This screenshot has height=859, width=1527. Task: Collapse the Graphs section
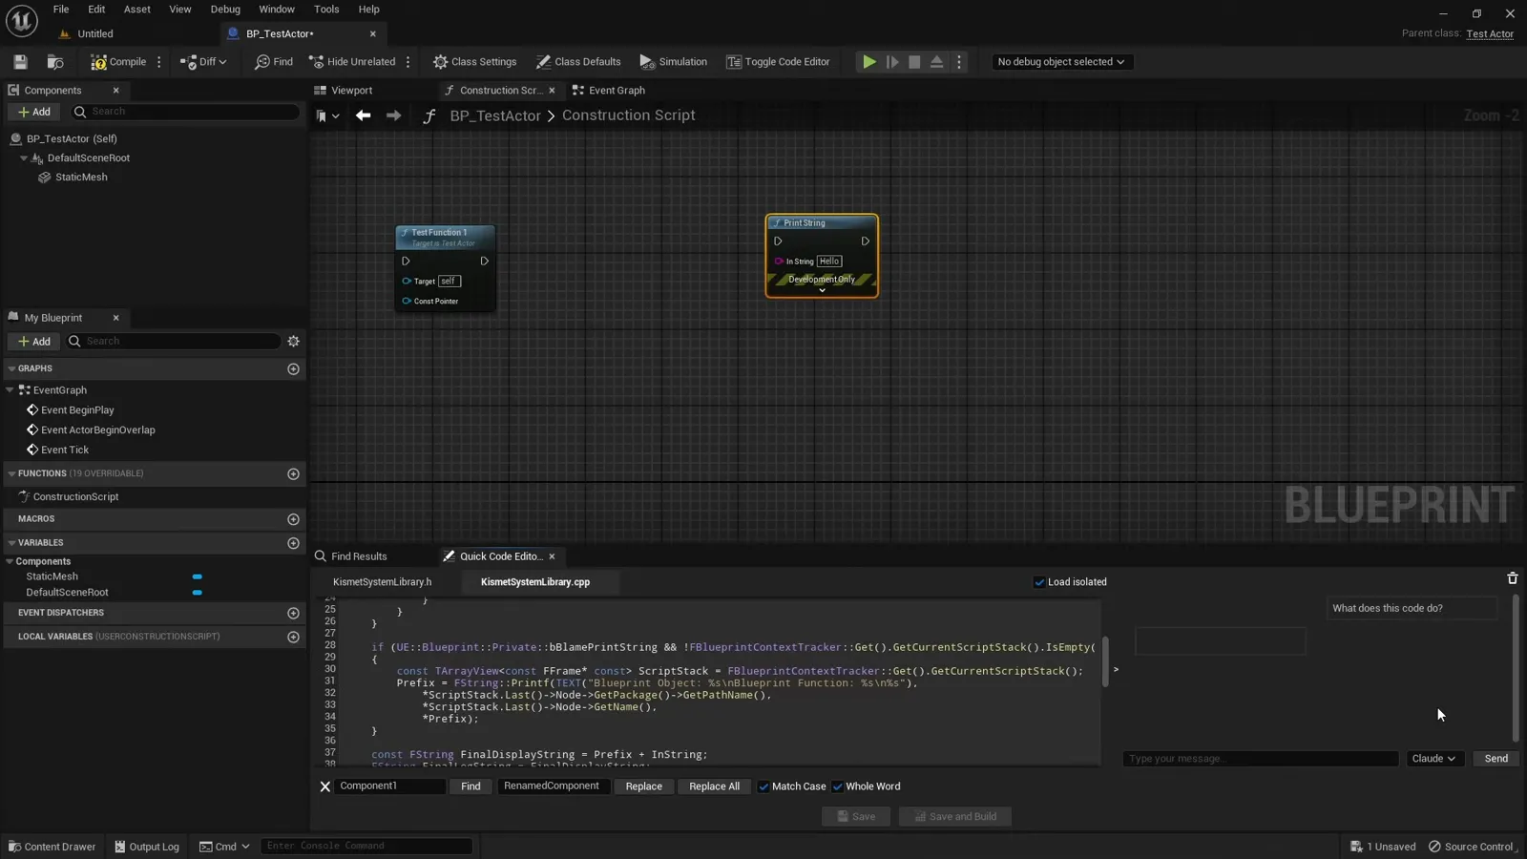(x=11, y=368)
